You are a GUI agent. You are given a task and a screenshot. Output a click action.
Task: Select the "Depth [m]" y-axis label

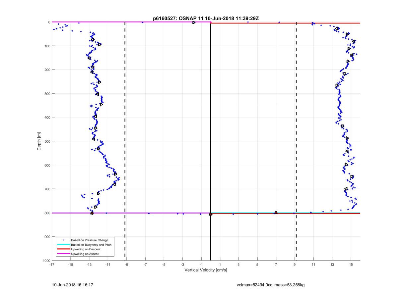(39, 141)
